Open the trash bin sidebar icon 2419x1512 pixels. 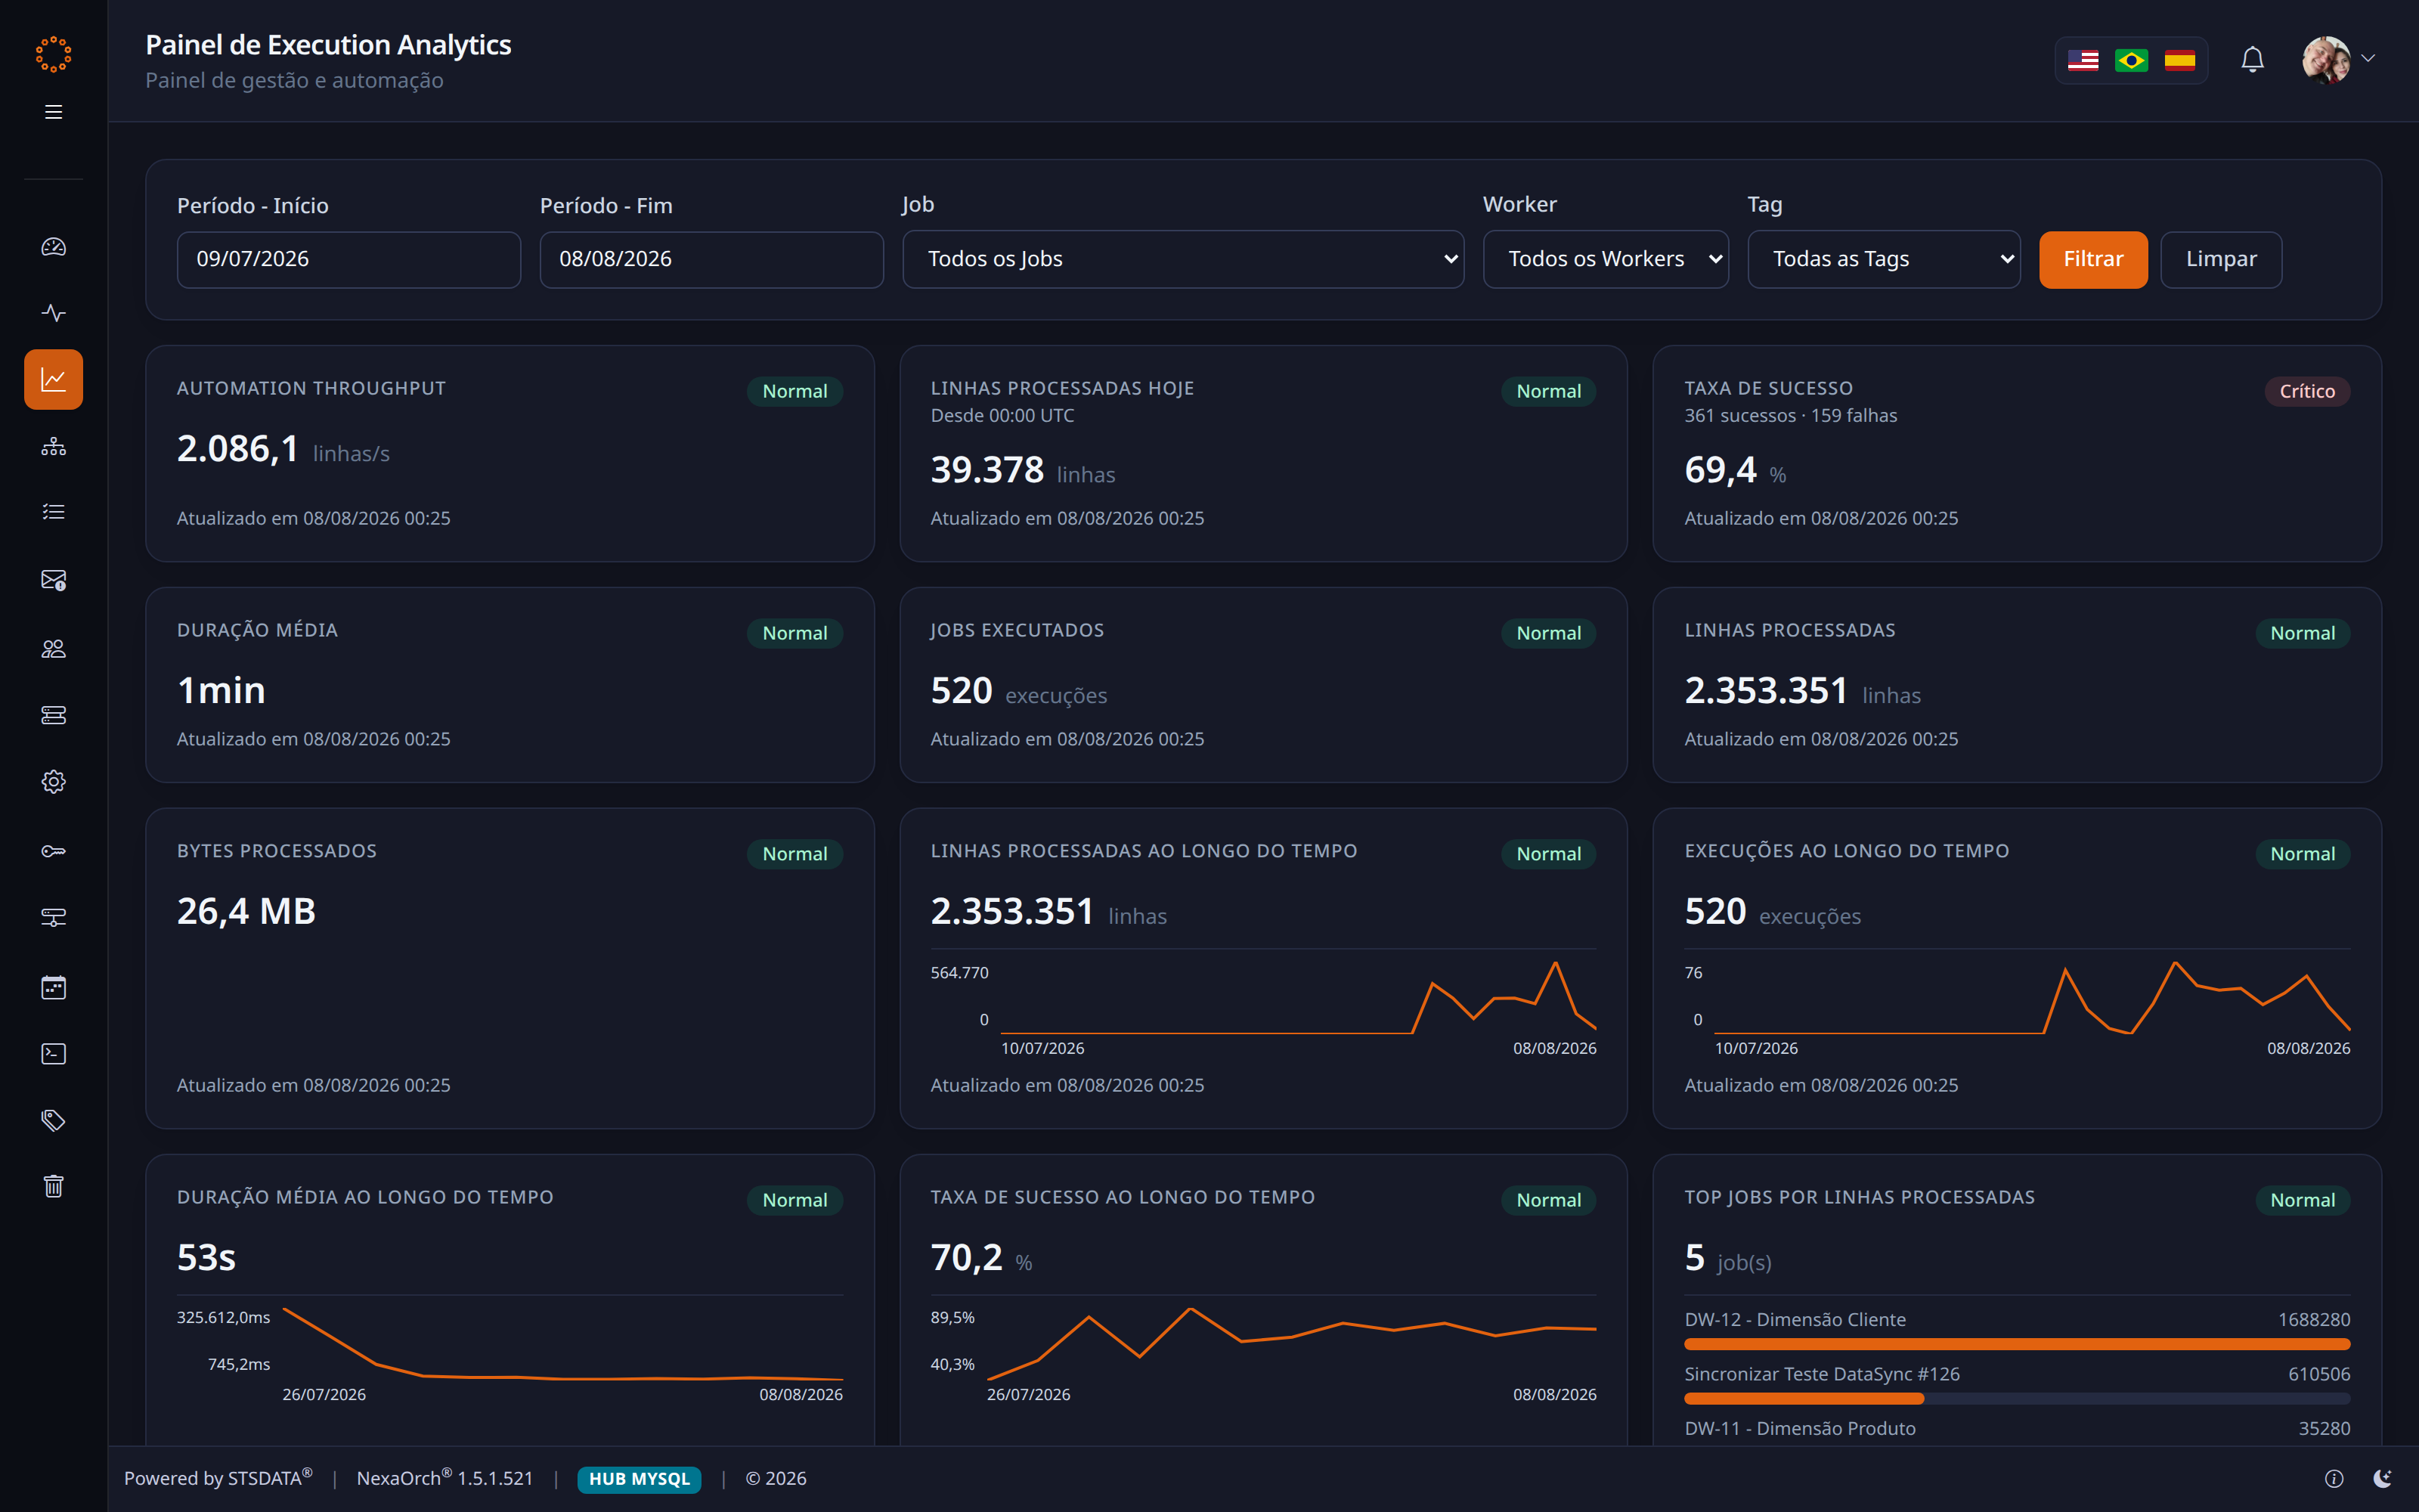(54, 1186)
